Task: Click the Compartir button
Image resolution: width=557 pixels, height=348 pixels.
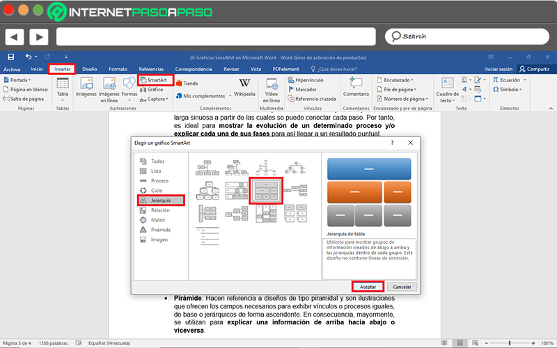Action: (534, 69)
